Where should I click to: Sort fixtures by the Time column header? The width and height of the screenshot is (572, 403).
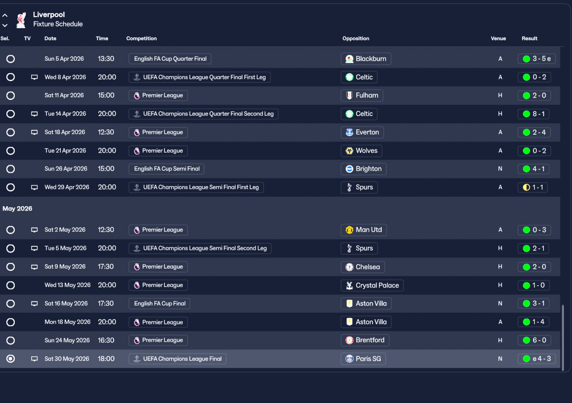(102, 38)
